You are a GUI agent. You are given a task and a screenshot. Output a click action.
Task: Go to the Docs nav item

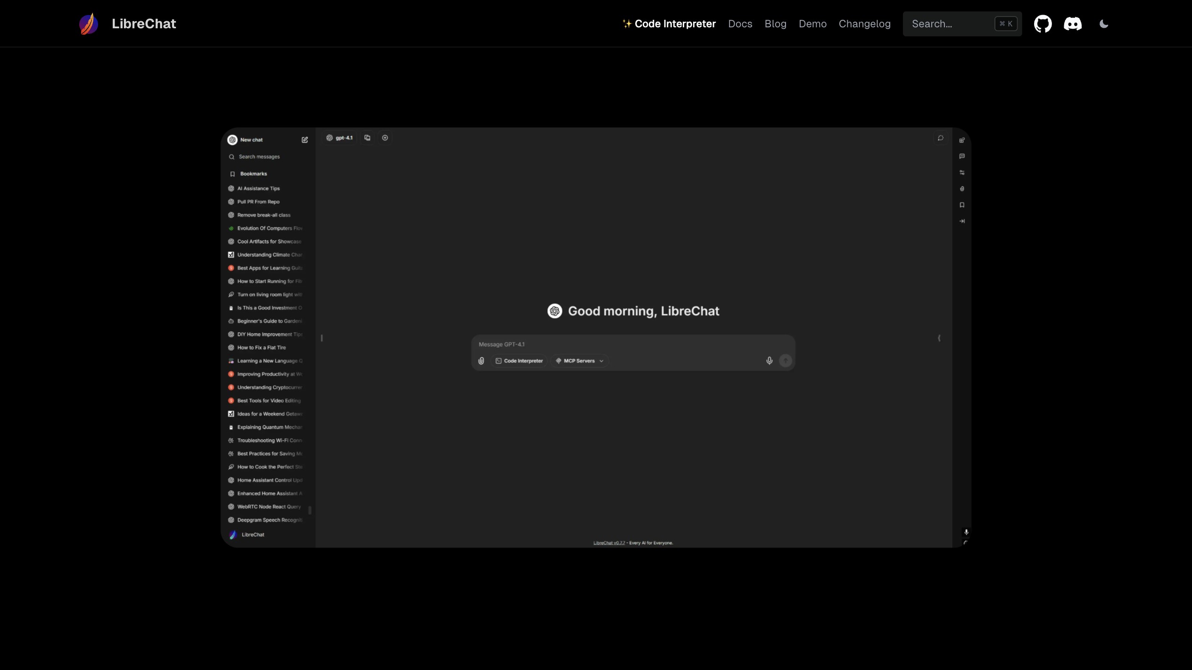[x=740, y=24]
